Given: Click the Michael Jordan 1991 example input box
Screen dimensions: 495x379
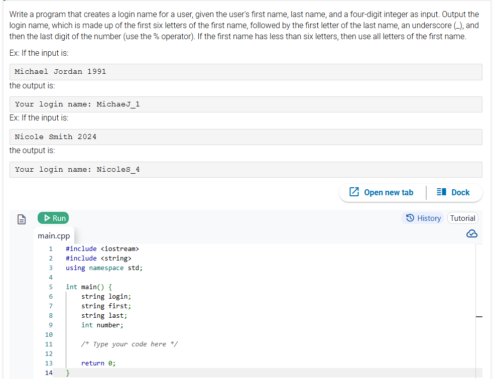Looking at the screenshot, I should tap(245, 71).
